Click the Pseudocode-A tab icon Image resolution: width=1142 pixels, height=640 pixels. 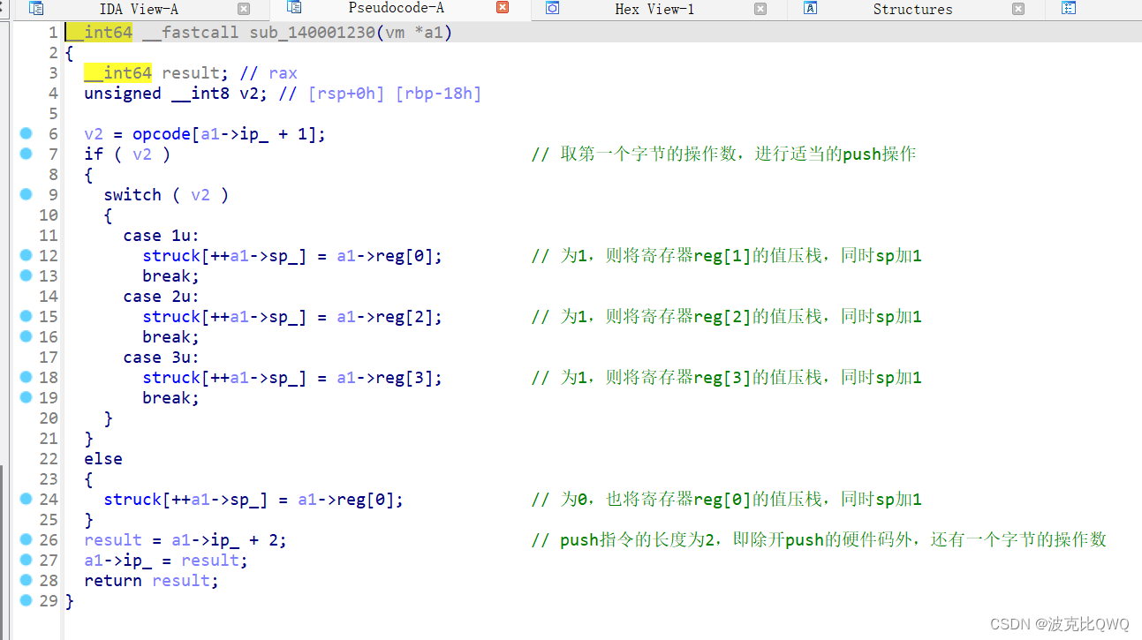pyautogui.click(x=294, y=8)
